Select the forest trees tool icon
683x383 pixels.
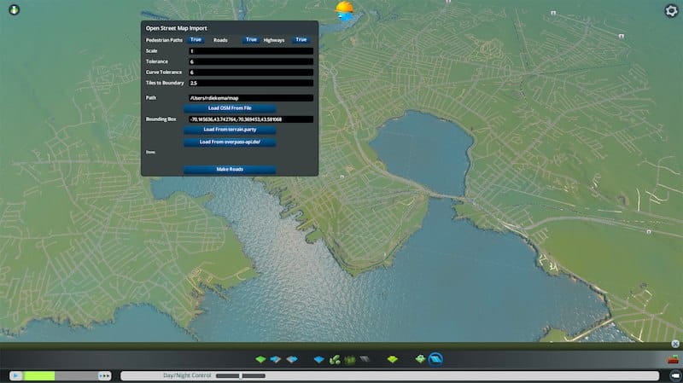tap(335, 359)
